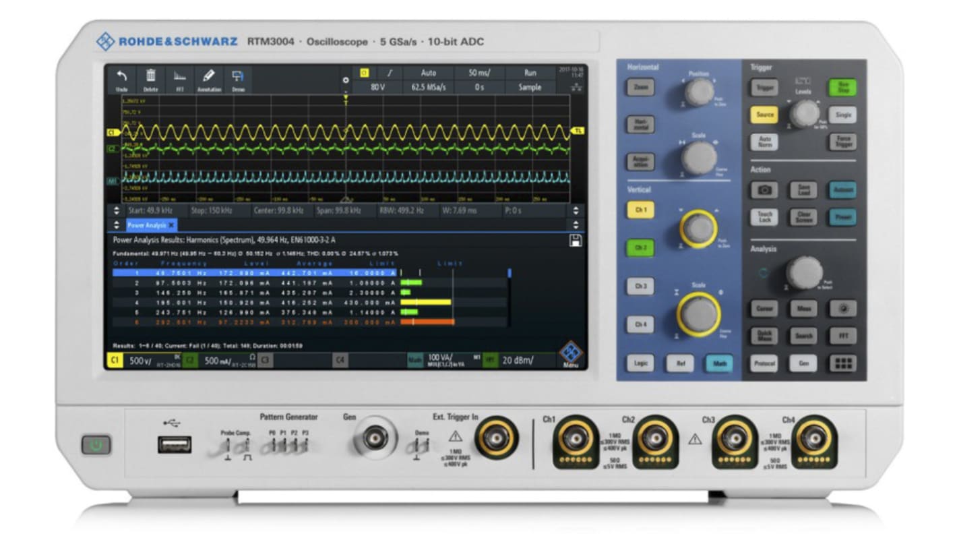Expand the spectrum settings bar left arrows
Viewport: 957px width, 538px height.
click(116, 210)
